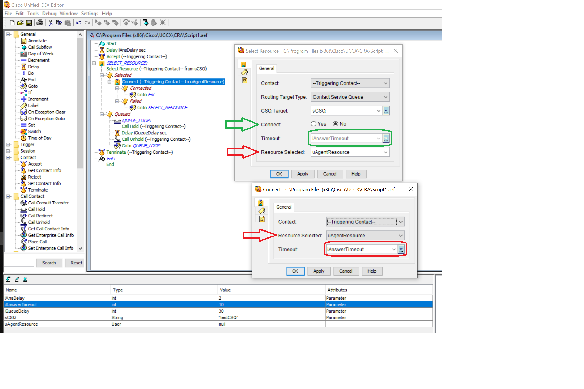Click the debug Step Over icon

point(126,23)
